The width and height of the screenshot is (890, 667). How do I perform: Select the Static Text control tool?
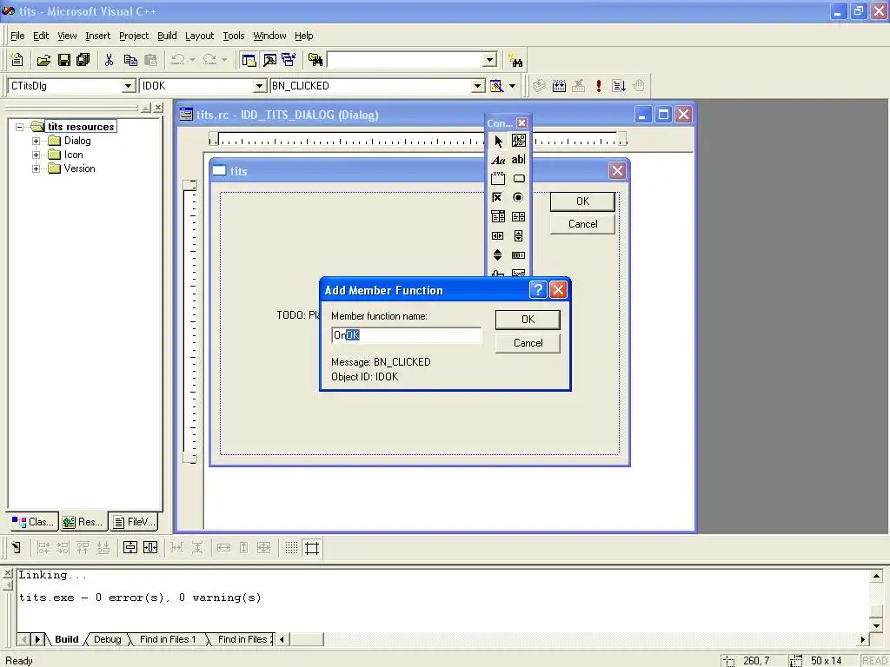498,160
